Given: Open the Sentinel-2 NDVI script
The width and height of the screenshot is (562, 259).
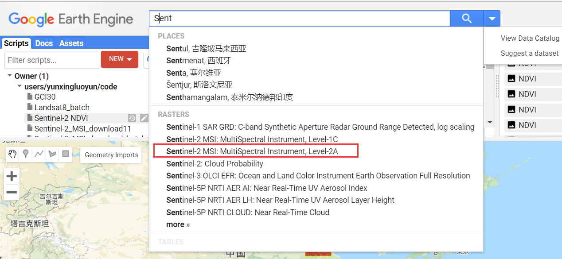Looking at the screenshot, I should [61, 118].
